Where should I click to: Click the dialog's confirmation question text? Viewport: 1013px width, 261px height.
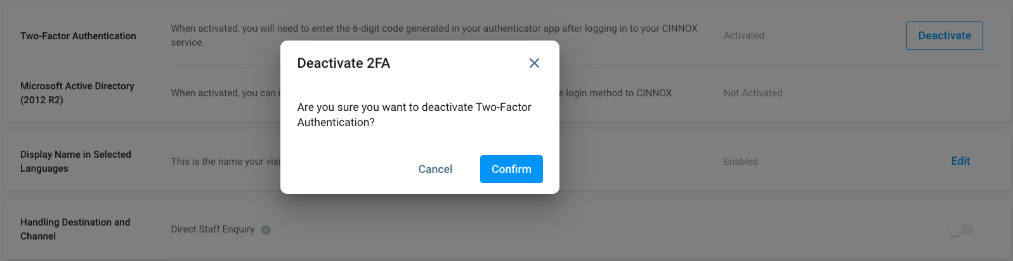click(414, 115)
